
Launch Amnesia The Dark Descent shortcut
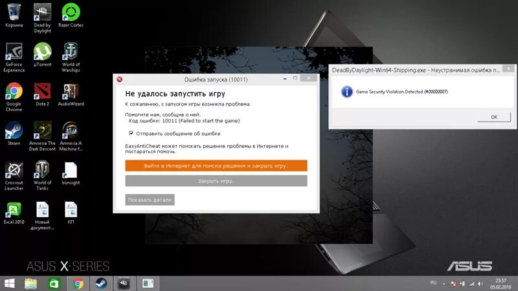[42, 136]
